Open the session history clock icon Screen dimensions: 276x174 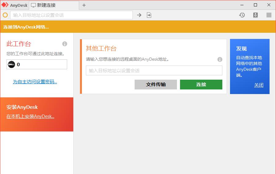point(242,15)
